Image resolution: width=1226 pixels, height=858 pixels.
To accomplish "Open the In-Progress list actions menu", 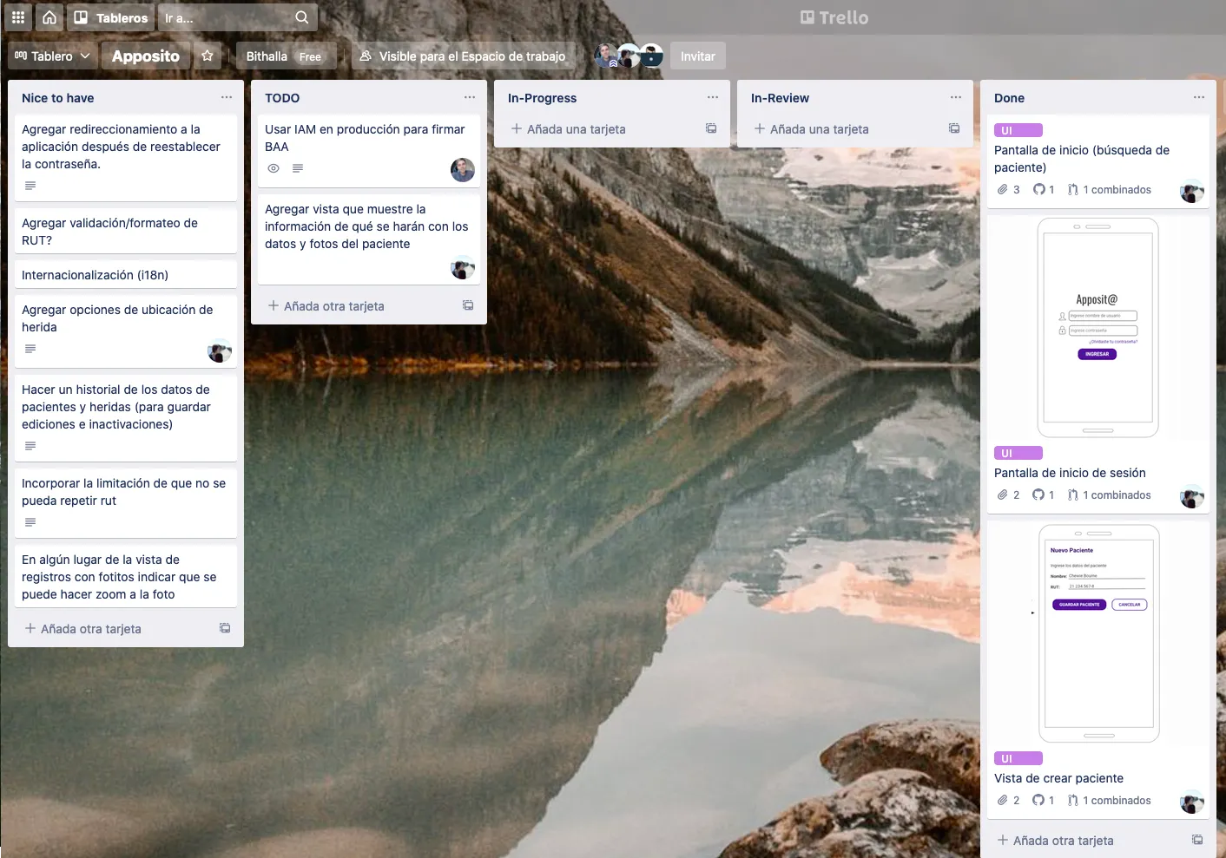I will pos(713,97).
